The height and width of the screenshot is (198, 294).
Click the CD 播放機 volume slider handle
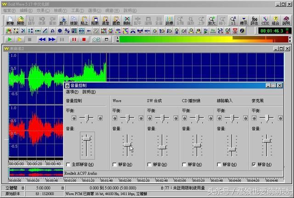(197, 146)
